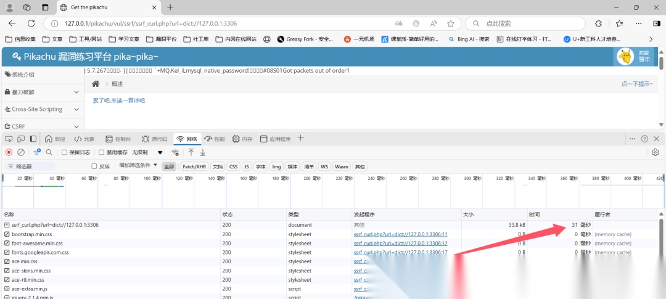
Task: Open network settings gear icon
Action: tap(656, 152)
